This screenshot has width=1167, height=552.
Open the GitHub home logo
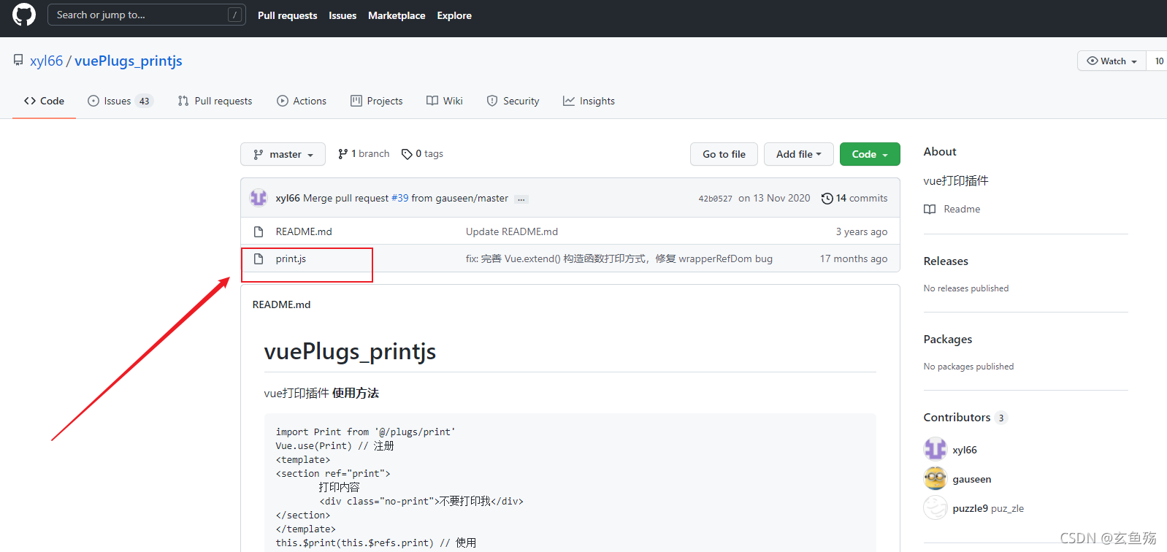click(x=24, y=15)
